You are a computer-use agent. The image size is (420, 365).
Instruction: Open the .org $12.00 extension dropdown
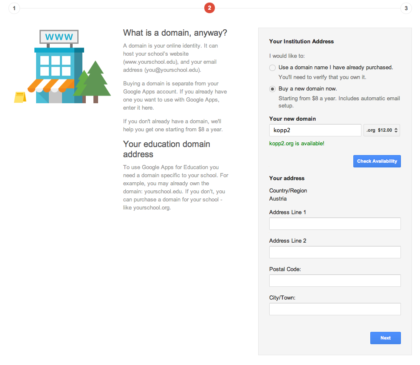coord(381,130)
